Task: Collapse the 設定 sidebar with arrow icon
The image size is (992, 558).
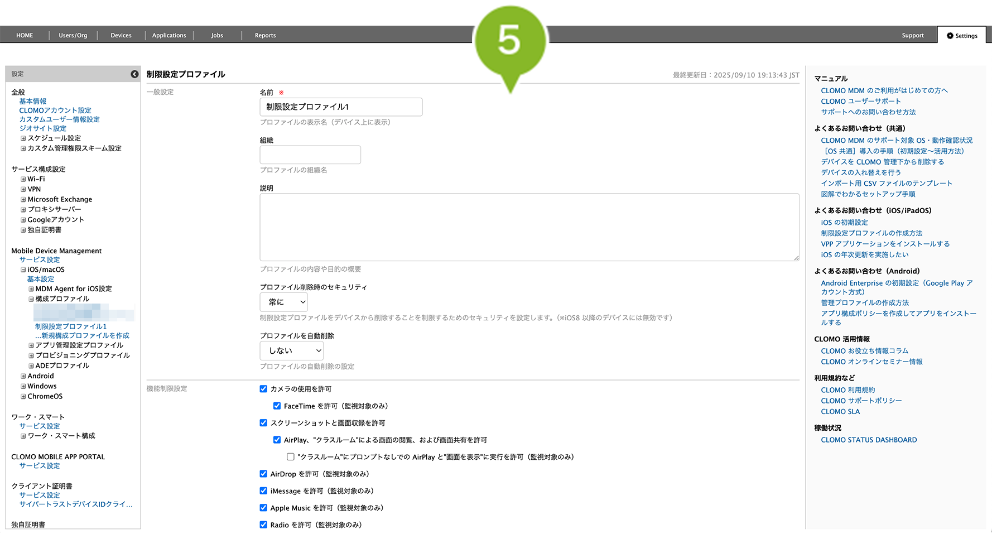Action: (134, 74)
